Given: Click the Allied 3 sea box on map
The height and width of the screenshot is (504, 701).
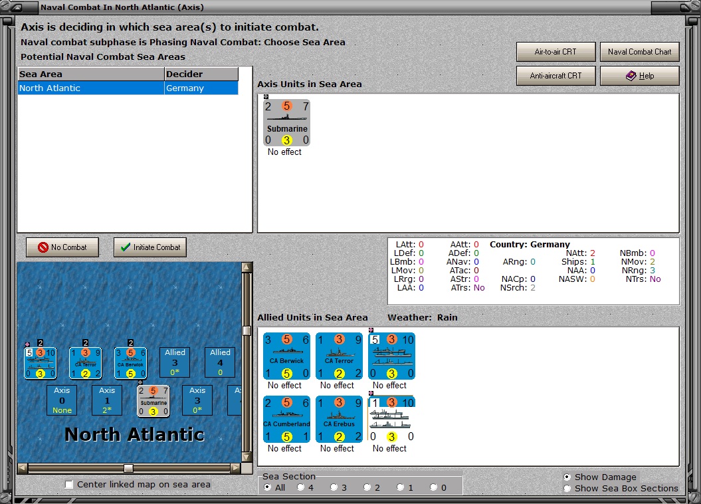Looking at the screenshot, I should tap(175, 362).
